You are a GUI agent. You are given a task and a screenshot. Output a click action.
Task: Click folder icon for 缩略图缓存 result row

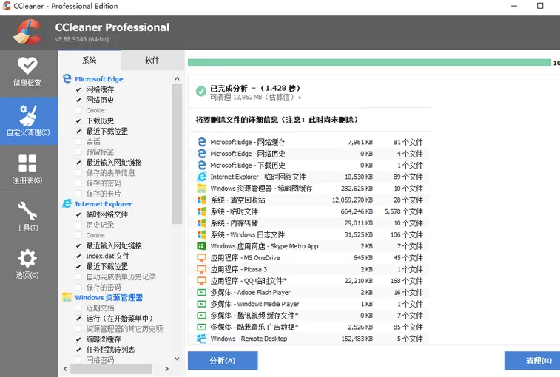pos(201,188)
